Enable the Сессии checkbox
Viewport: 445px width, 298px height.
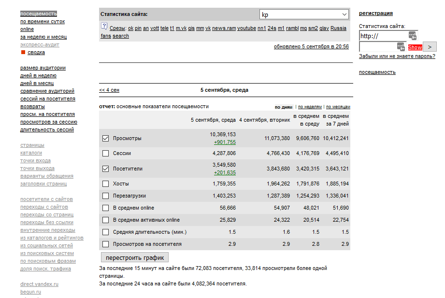pyautogui.click(x=106, y=154)
